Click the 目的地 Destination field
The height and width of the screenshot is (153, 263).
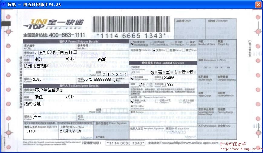[221, 28]
